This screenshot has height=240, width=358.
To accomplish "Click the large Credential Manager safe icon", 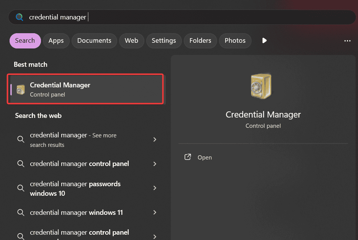I will tap(262, 86).
